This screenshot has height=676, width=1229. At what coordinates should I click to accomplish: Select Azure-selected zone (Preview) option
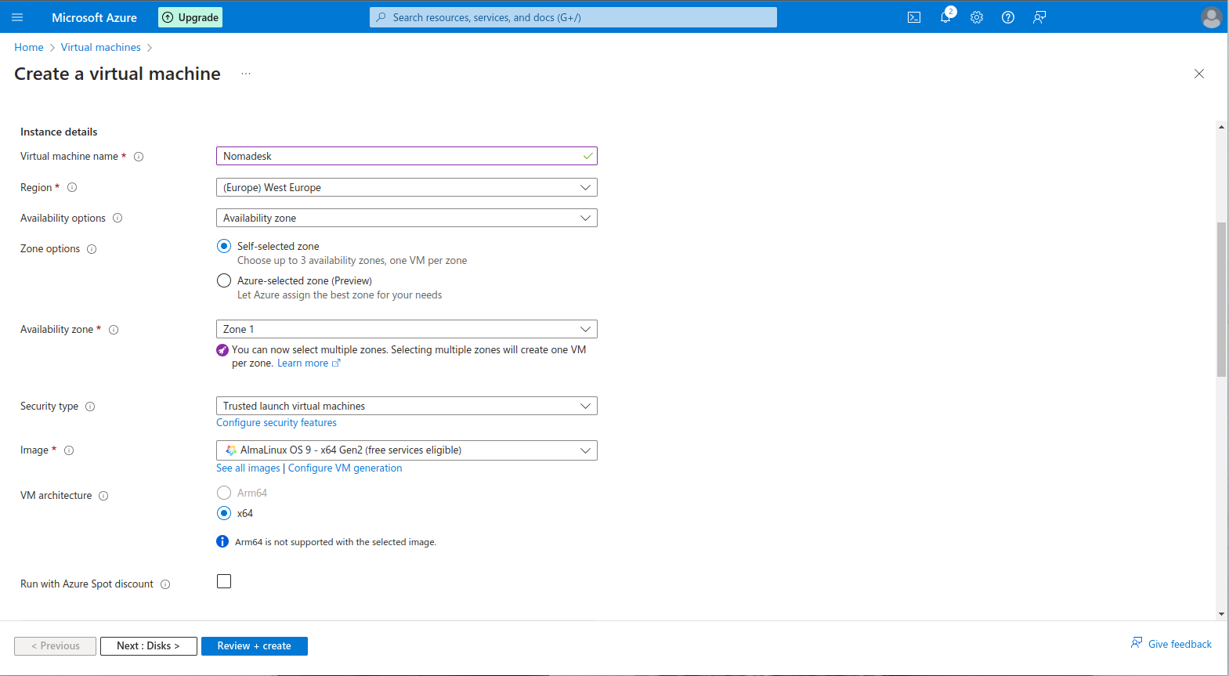tap(224, 280)
